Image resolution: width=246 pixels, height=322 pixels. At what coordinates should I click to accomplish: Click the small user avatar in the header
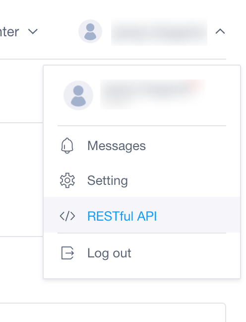[x=90, y=31]
